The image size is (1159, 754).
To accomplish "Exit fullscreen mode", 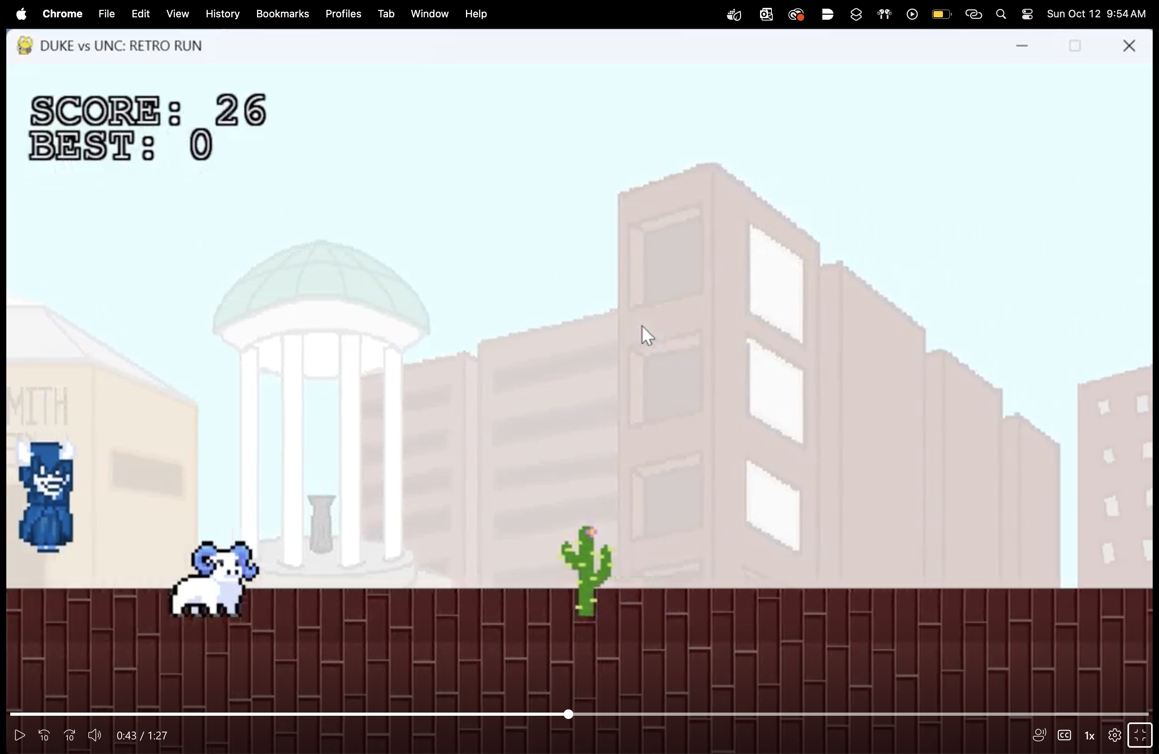I will [x=1140, y=735].
